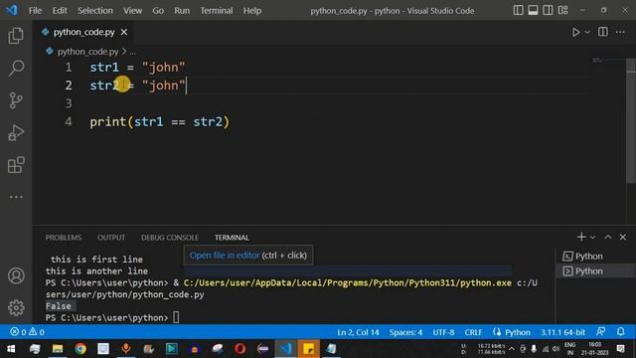Select interpreter 3.11.1 64-bit

tap(562, 332)
